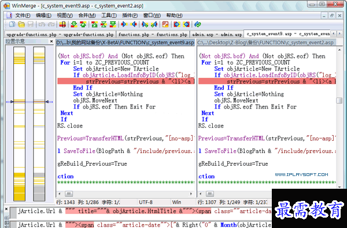Select the difference-in-current-line icon
Image resolution: width=347 pixels, height=228 pixels.
(x=62, y=24)
